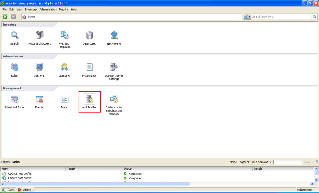Click the Home location in the address bar
This screenshot has width=319, height=193.
tap(32, 16)
